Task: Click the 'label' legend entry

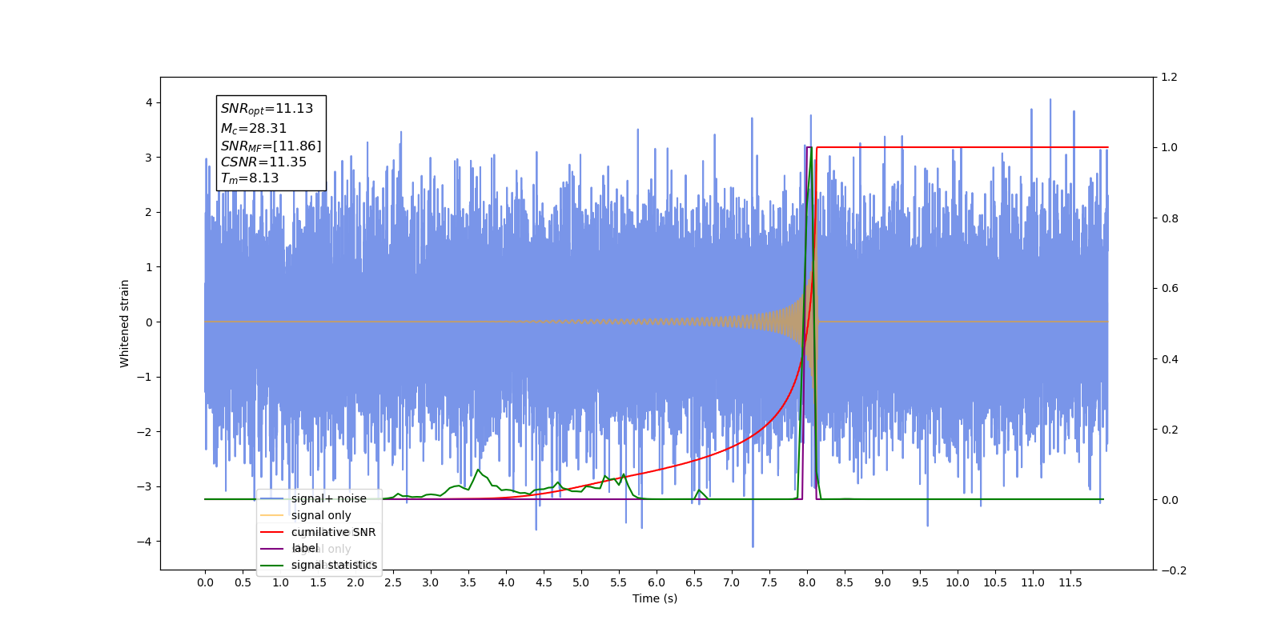Action: tap(289, 548)
